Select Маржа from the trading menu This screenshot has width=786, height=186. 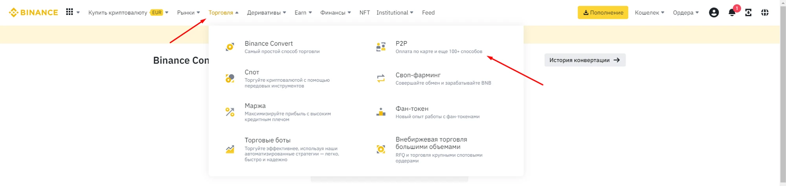coord(255,106)
